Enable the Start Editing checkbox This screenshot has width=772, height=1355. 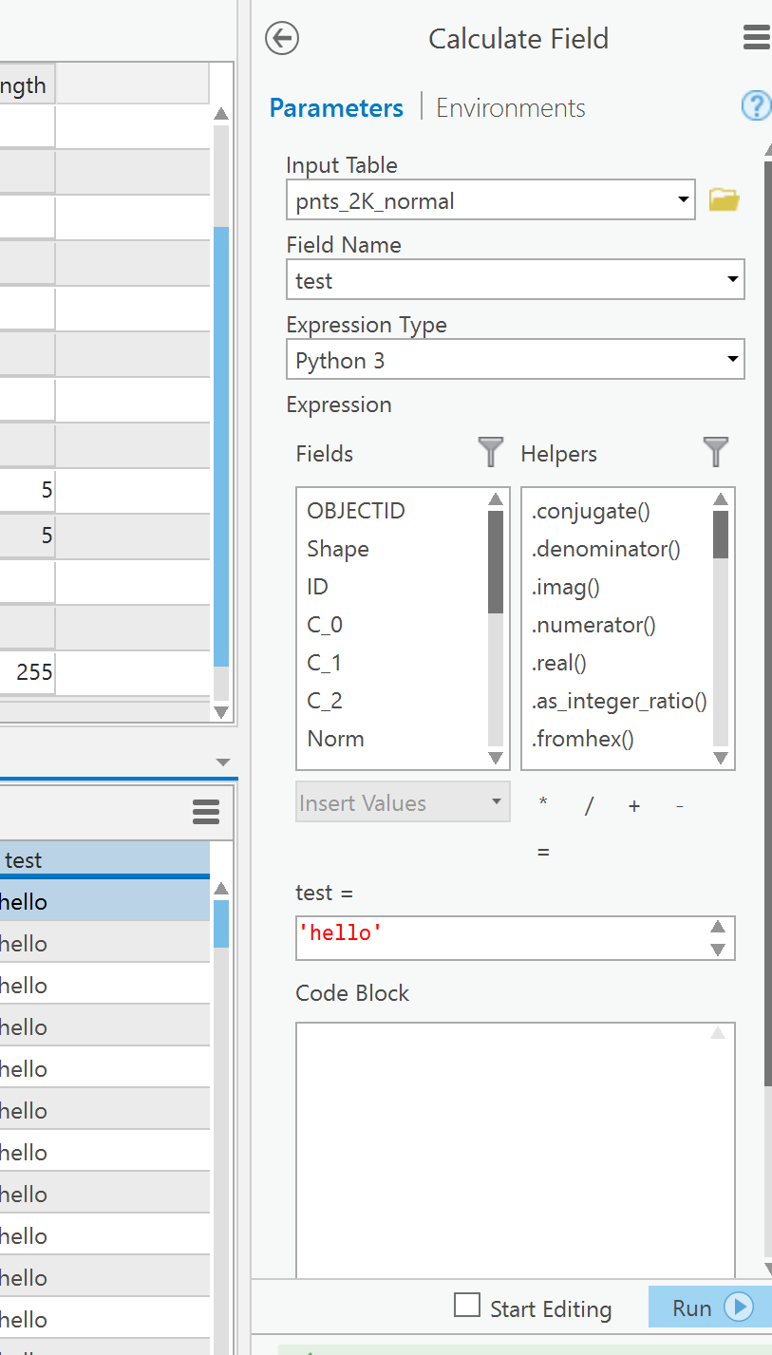466,1306
